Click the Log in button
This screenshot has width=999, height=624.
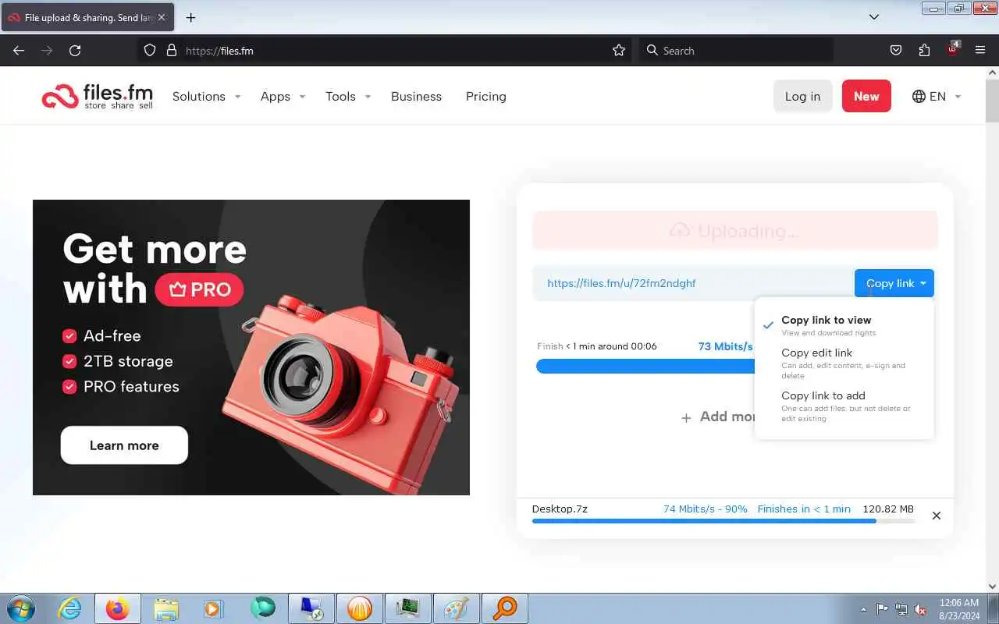[x=802, y=97]
